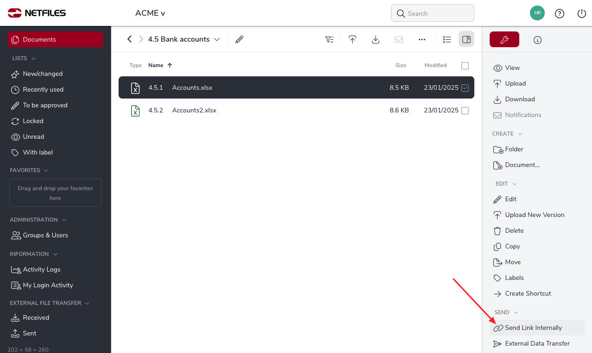Viewport: 592px width, 353px height.
Task: Create a new Document...
Action: click(516, 165)
